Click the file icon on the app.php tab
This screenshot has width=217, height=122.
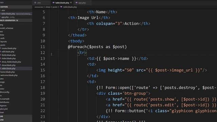pyautogui.click(x=77, y=3)
